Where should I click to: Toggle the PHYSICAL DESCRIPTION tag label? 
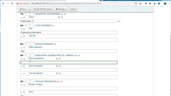tap(46, 81)
